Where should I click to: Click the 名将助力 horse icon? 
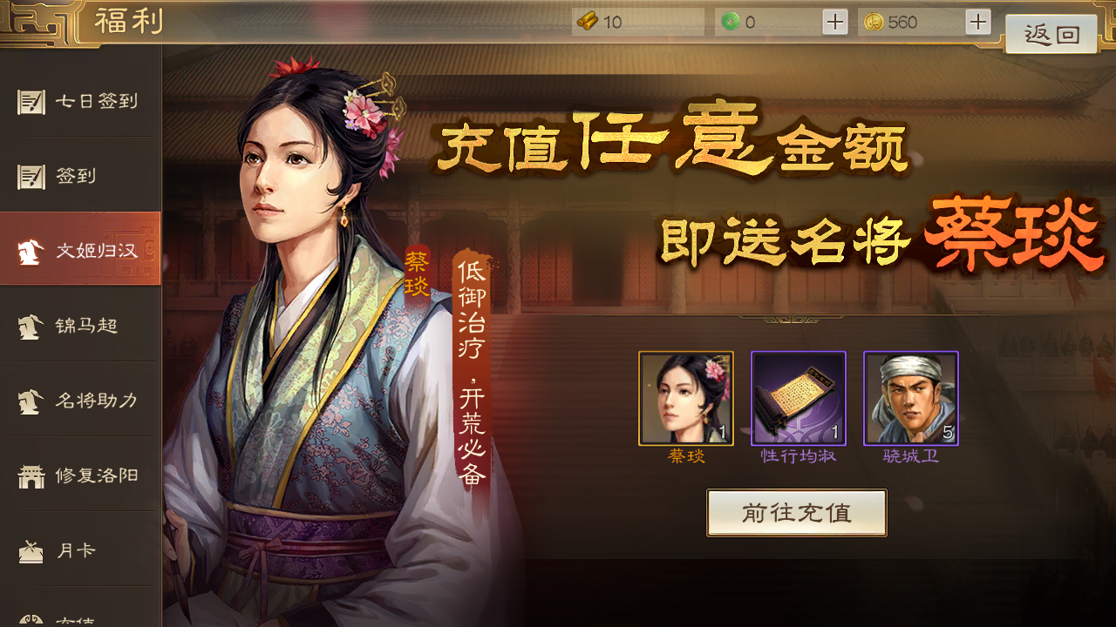pos(31,401)
